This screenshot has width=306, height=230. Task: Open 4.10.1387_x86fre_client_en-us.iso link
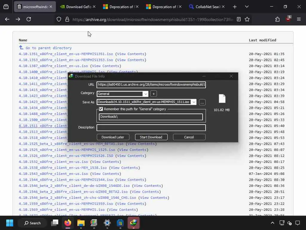click(x=53, y=66)
